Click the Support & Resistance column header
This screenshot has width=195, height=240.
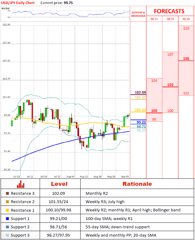(138, 14)
